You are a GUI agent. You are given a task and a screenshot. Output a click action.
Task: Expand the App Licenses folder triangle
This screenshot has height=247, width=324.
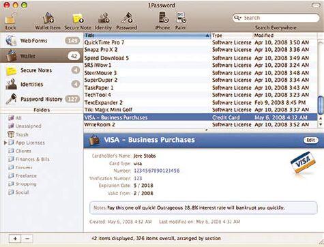pyautogui.click(x=5, y=143)
